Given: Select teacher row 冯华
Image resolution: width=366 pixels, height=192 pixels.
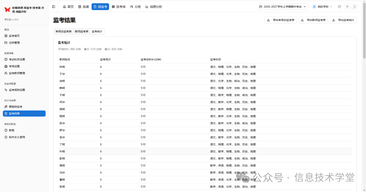Looking at the screenshot, I should tap(205, 173).
